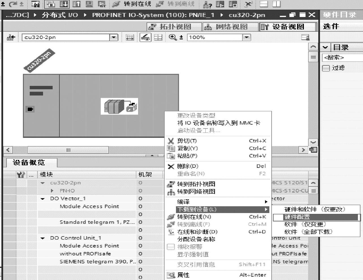Click the zoom magnifier icon
The height and width of the screenshot is (280, 363).
point(173,37)
